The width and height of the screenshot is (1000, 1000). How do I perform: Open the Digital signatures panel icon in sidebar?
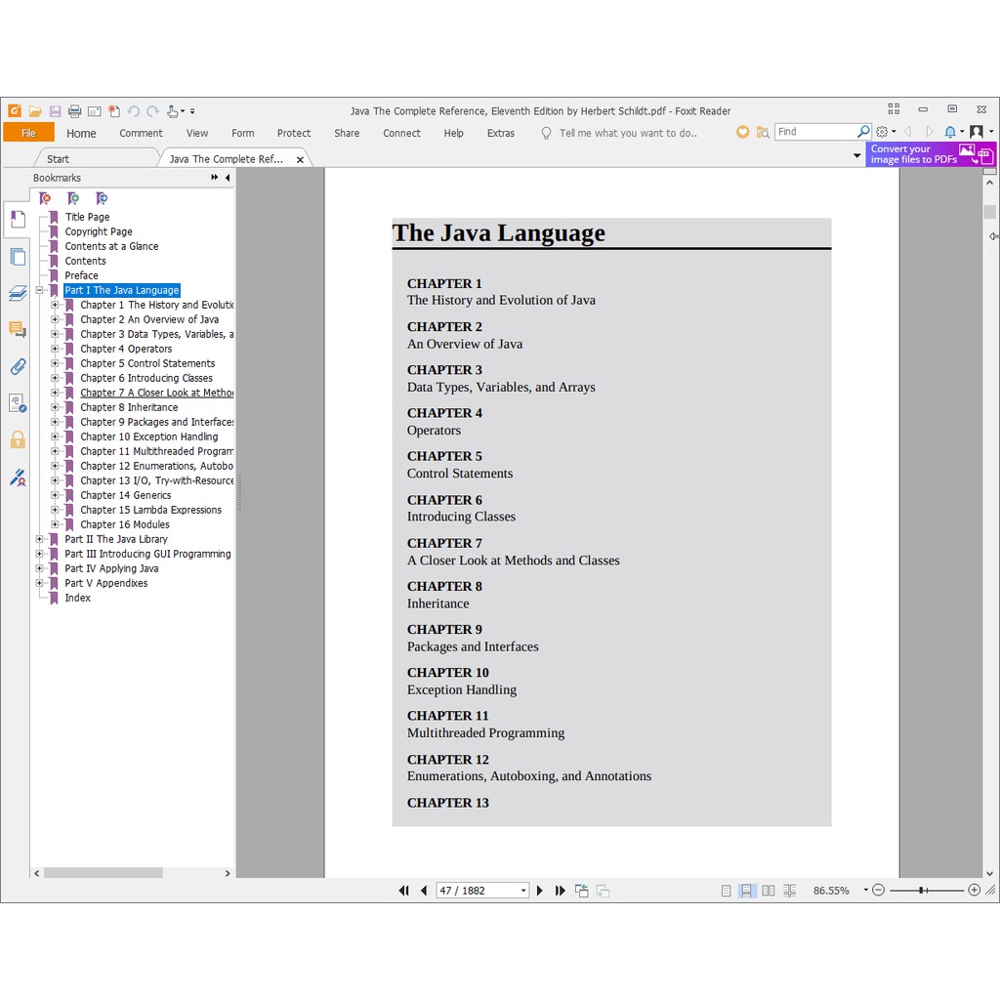point(18,403)
